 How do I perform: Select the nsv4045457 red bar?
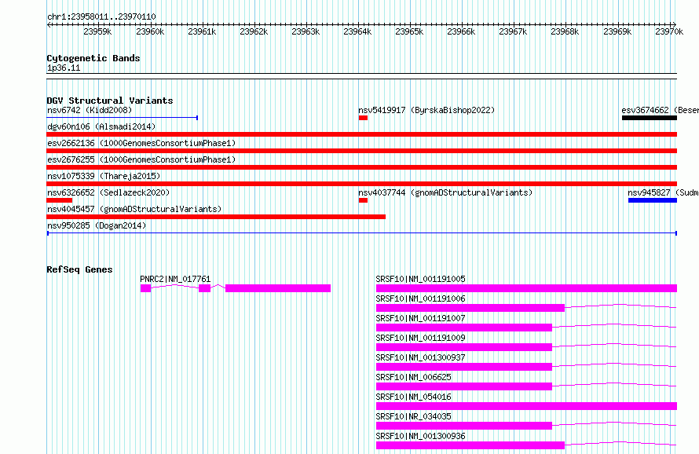coord(216,217)
